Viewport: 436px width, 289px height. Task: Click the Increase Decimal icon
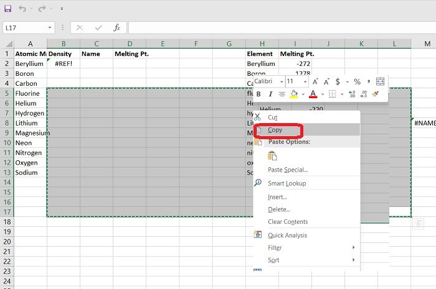click(352, 94)
